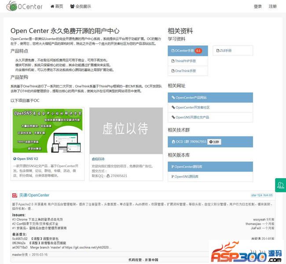Open commit a436718a3 Merge branch master

[62, 247]
